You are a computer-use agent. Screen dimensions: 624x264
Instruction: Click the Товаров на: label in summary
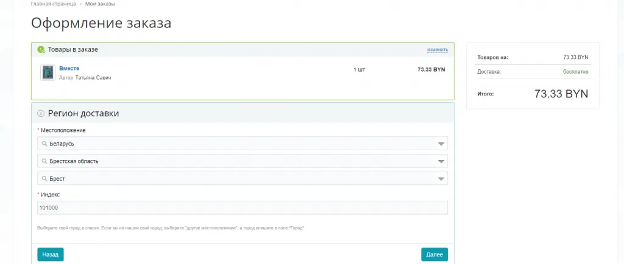click(x=492, y=58)
